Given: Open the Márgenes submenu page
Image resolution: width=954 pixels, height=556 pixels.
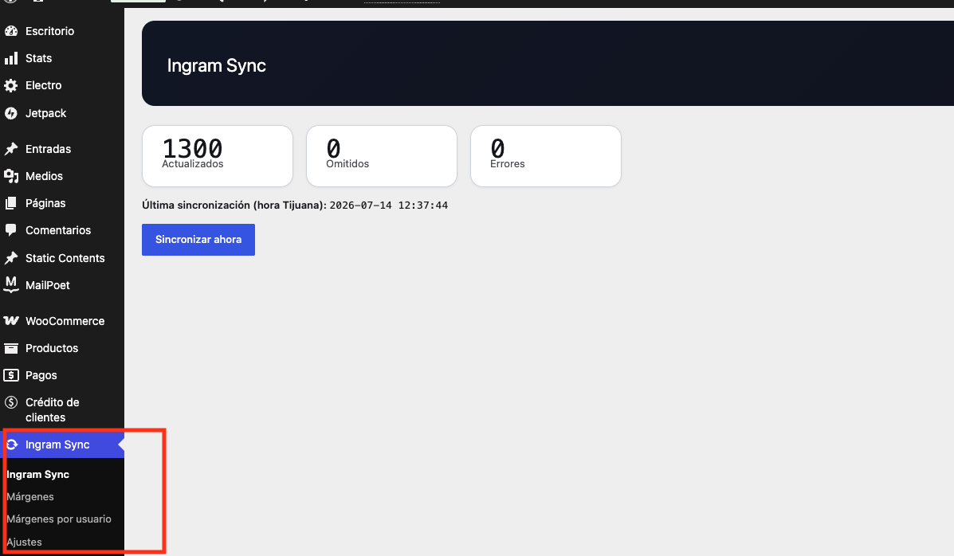Looking at the screenshot, I should (x=30, y=497).
